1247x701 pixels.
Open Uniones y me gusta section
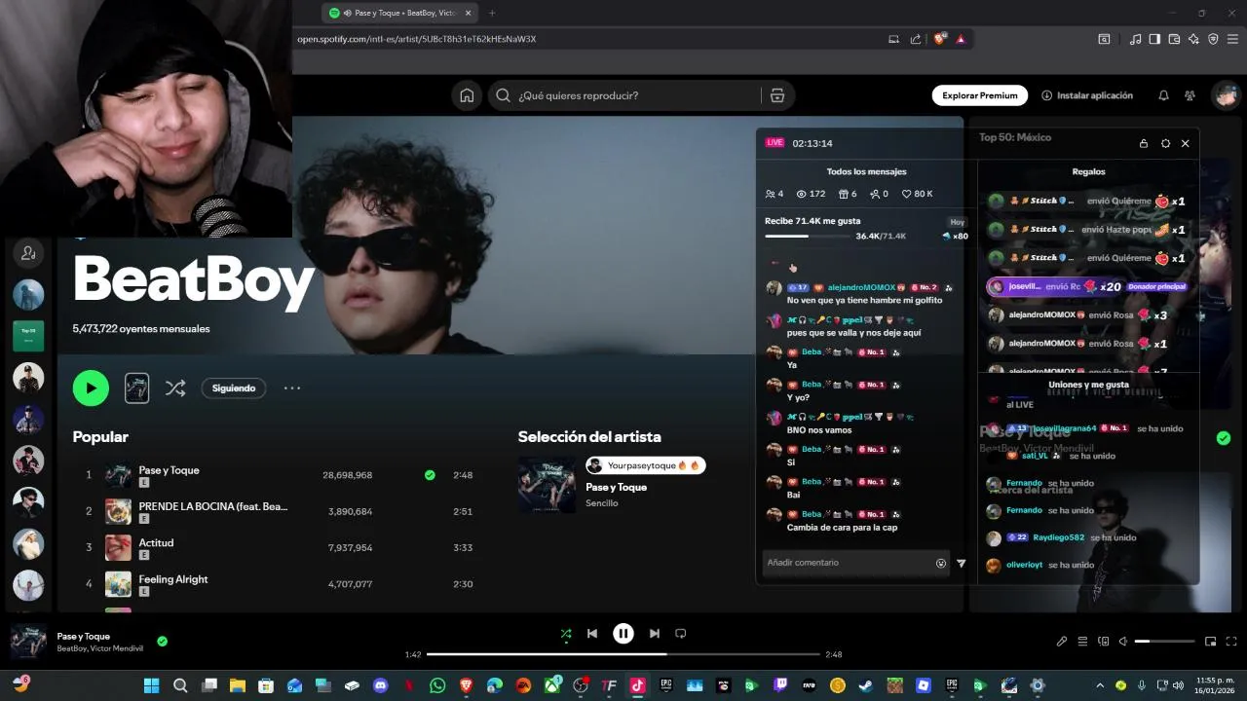(1088, 385)
